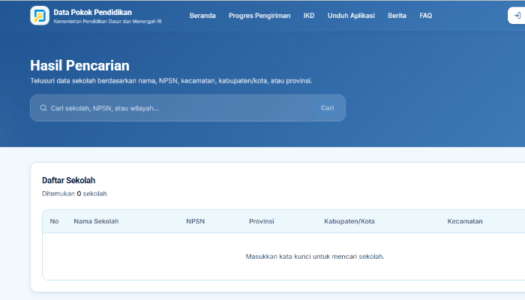The width and height of the screenshot is (525, 300).
Task: Click the login arrow icon button
Action: (x=517, y=16)
